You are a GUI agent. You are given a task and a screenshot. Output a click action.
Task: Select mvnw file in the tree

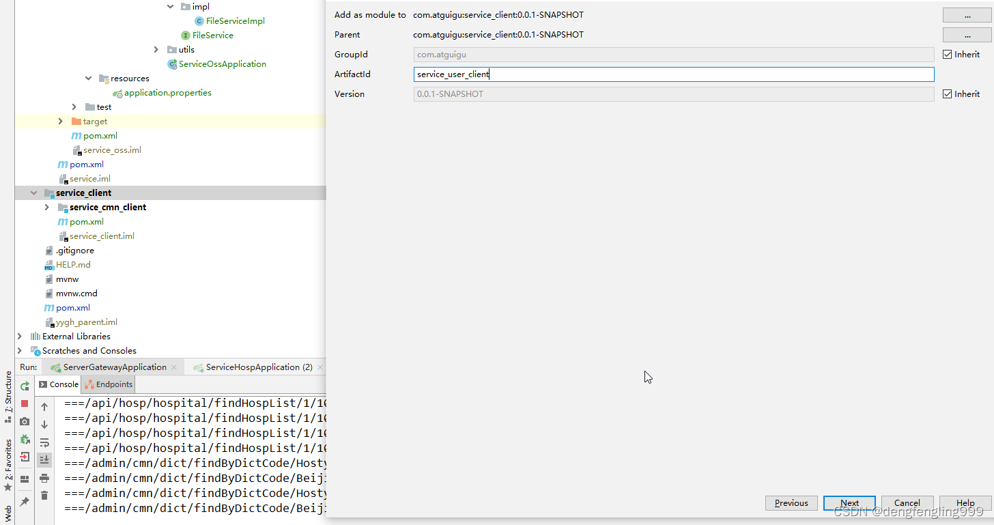pos(67,279)
